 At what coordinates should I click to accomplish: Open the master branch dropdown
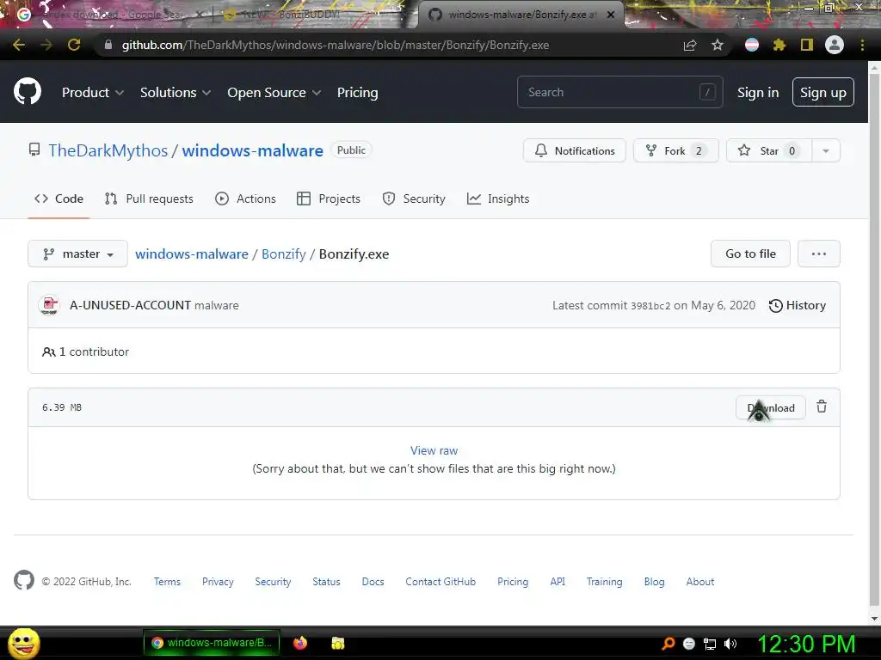point(77,254)
